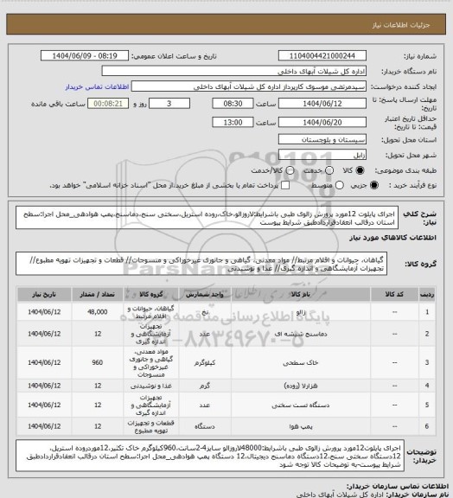Image resolution: width=453 pixels, height=498 pixels.
Task: Click the item name خاک سطحی
Action: [x=301, y=363]
